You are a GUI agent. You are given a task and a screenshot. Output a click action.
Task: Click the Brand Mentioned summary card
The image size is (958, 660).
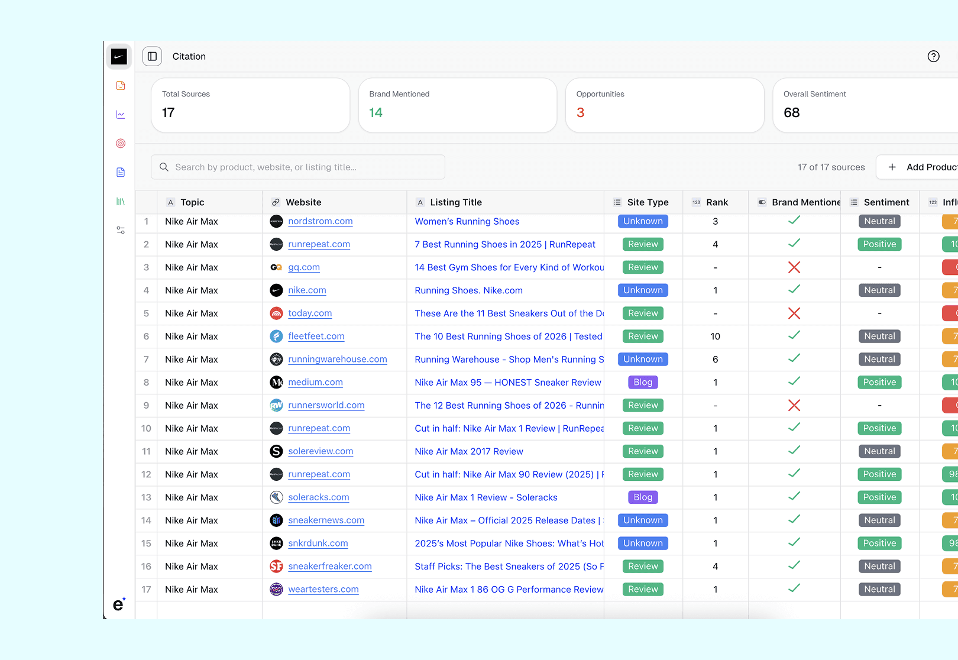tap(458, 105)
